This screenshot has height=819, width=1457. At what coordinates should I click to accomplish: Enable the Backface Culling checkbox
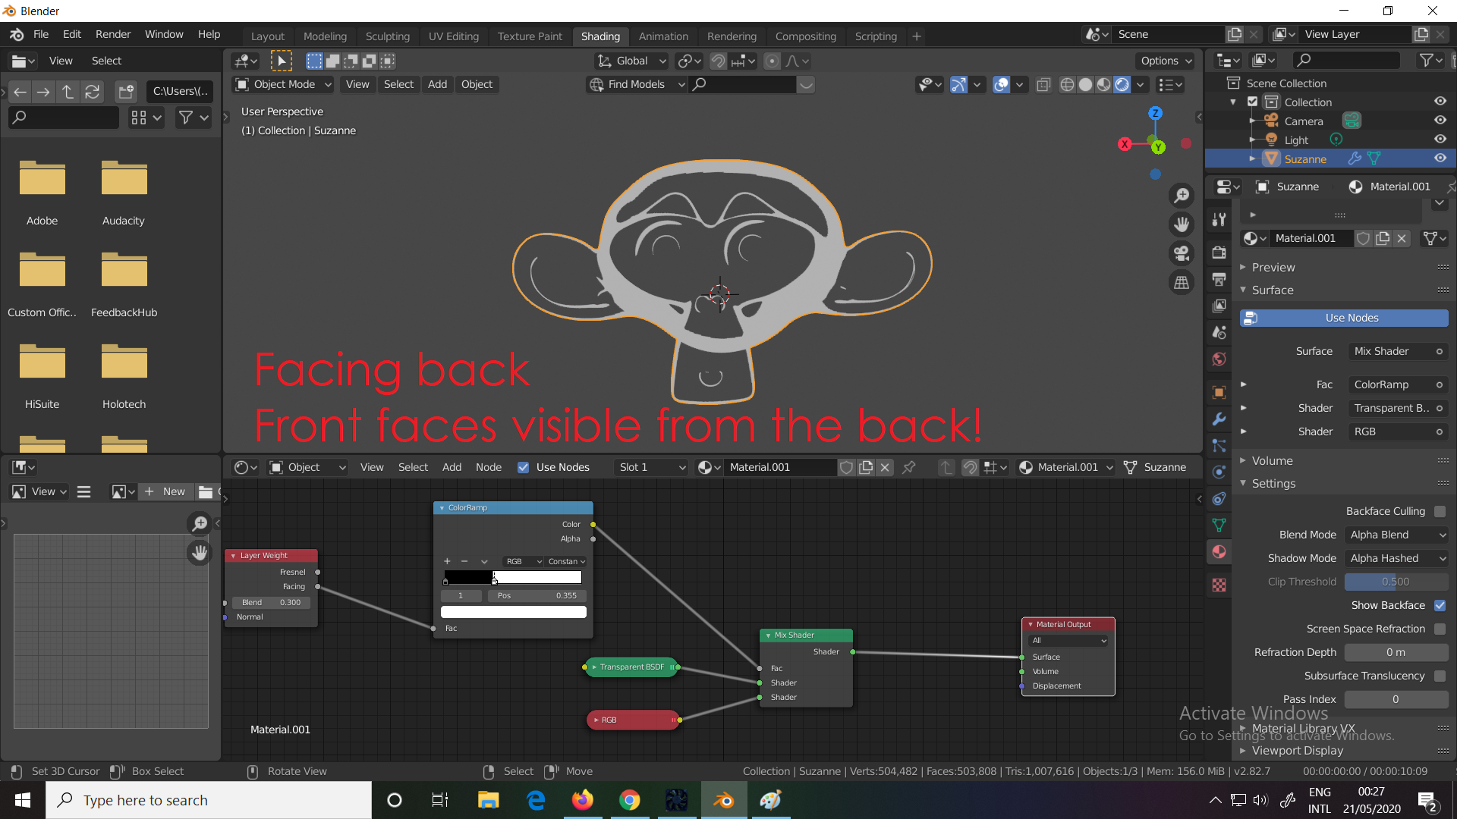click(x=1440, y=512)
